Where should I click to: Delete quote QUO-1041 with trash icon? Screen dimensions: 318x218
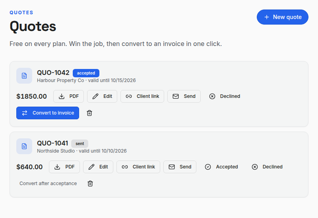point(90,184)
